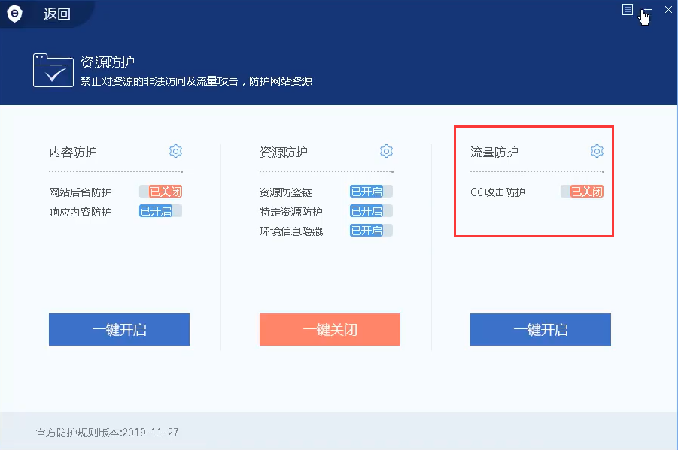The width and height of the screenshot is (678, 450).
Task: Close the protection window
Action: pos(668,10)
